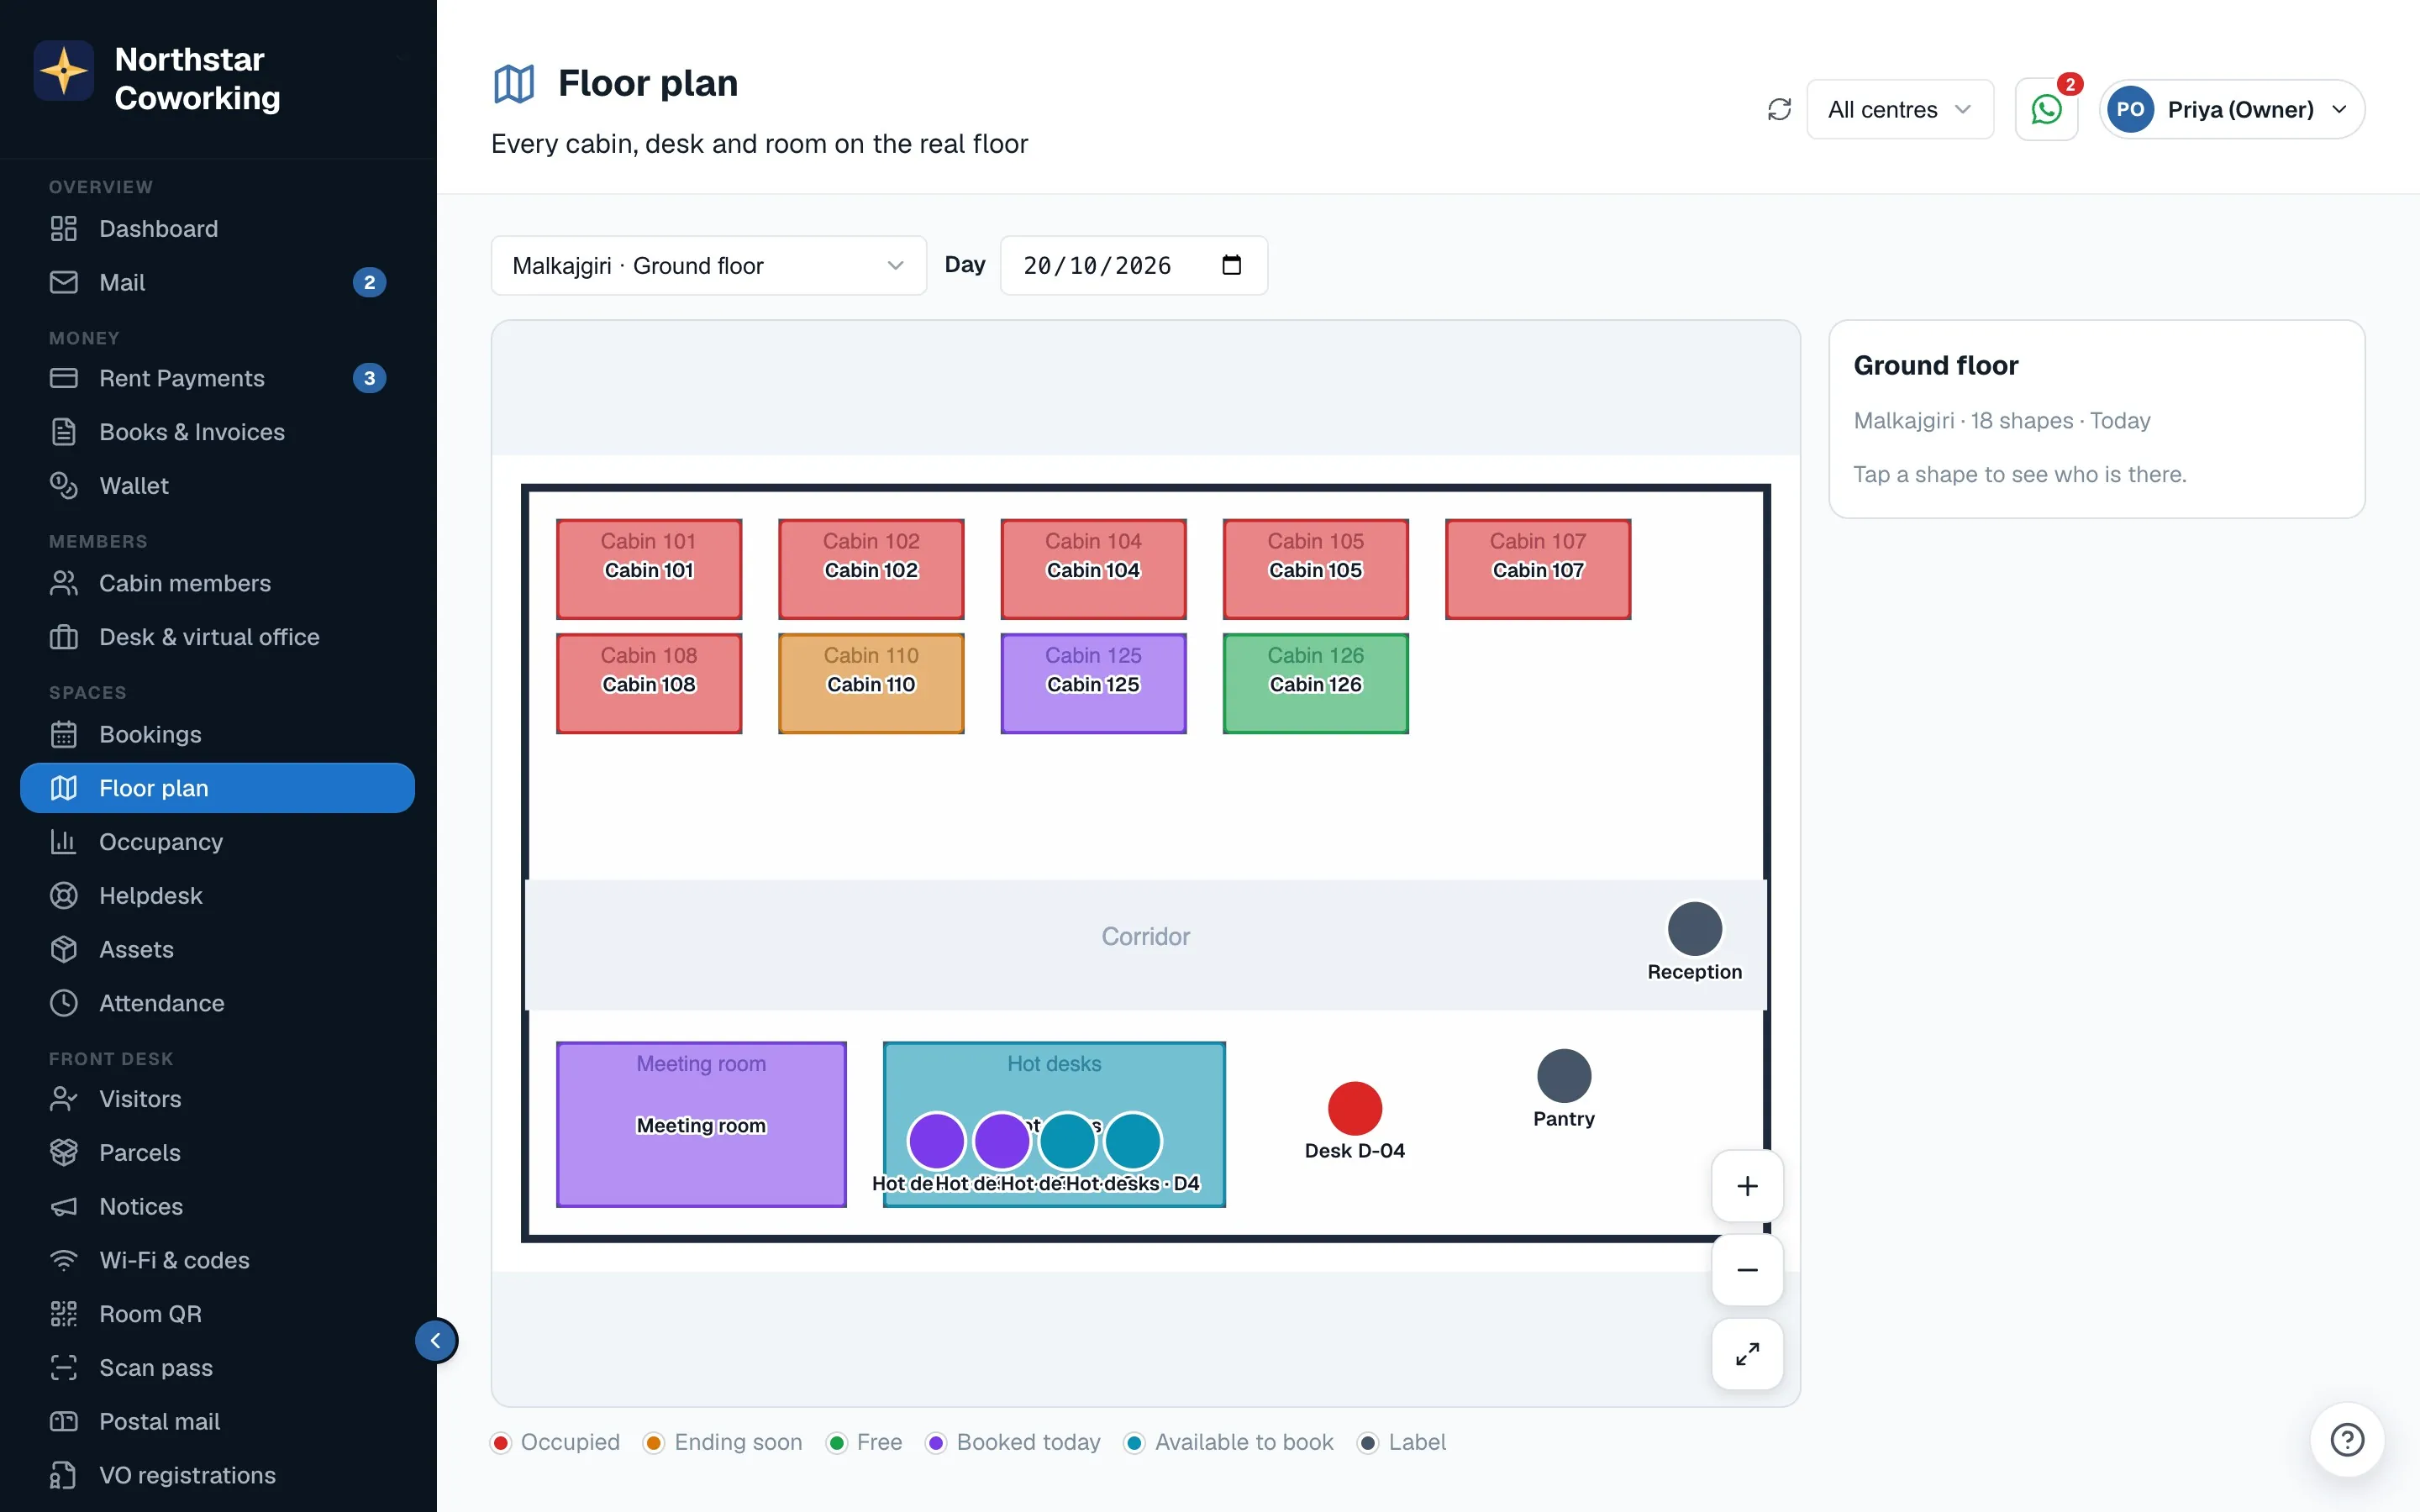Open the All centres dropdown
Viewport: 2420px width, 1512px height.
pos(1899,109)
